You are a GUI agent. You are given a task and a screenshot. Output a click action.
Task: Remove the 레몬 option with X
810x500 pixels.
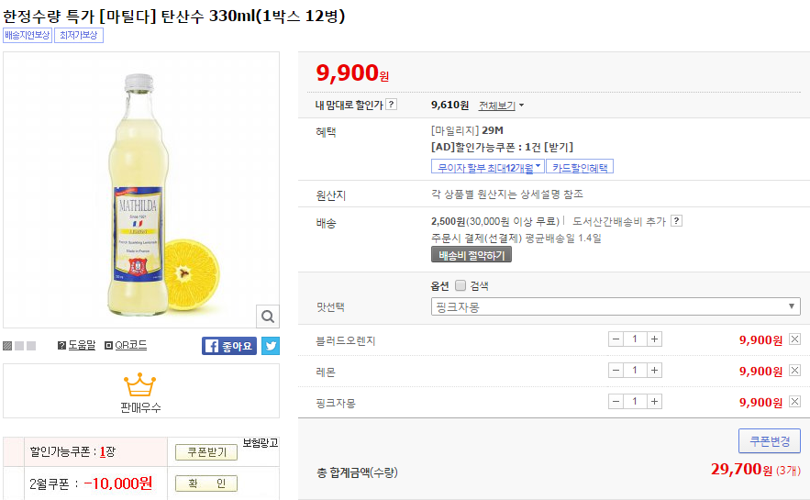coord(794,371)
